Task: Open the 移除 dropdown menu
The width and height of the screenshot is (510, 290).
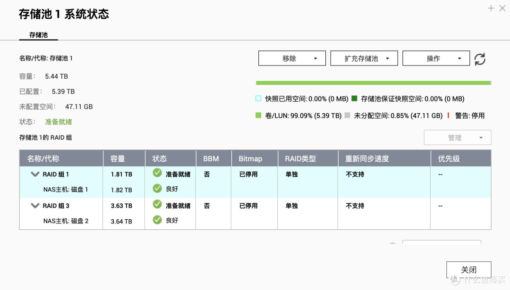Action: click(x=292, y=58)
